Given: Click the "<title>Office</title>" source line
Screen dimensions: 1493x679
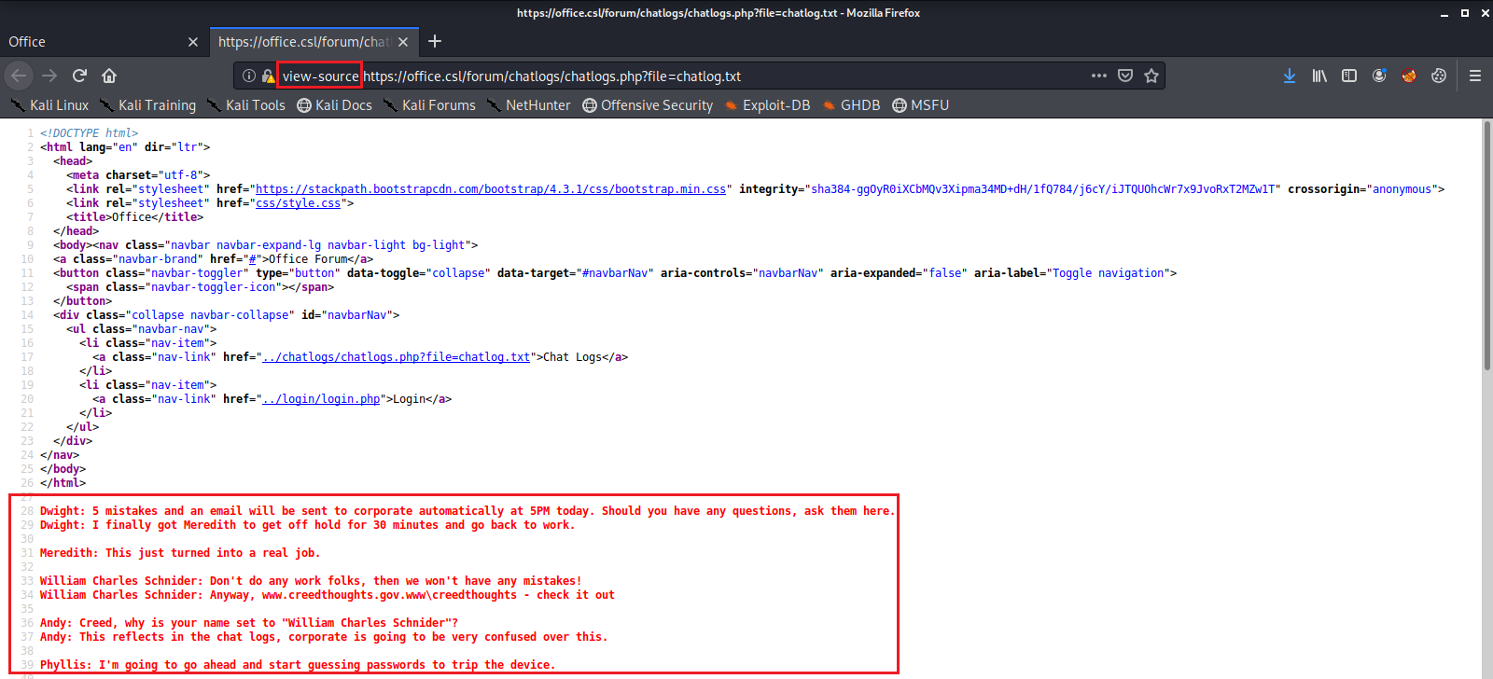Looking at the screenshot, I should [134, 217].
